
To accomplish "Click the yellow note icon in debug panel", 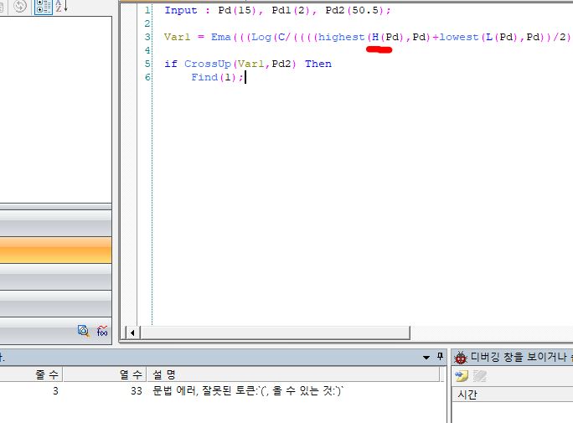I will [462, 375].
